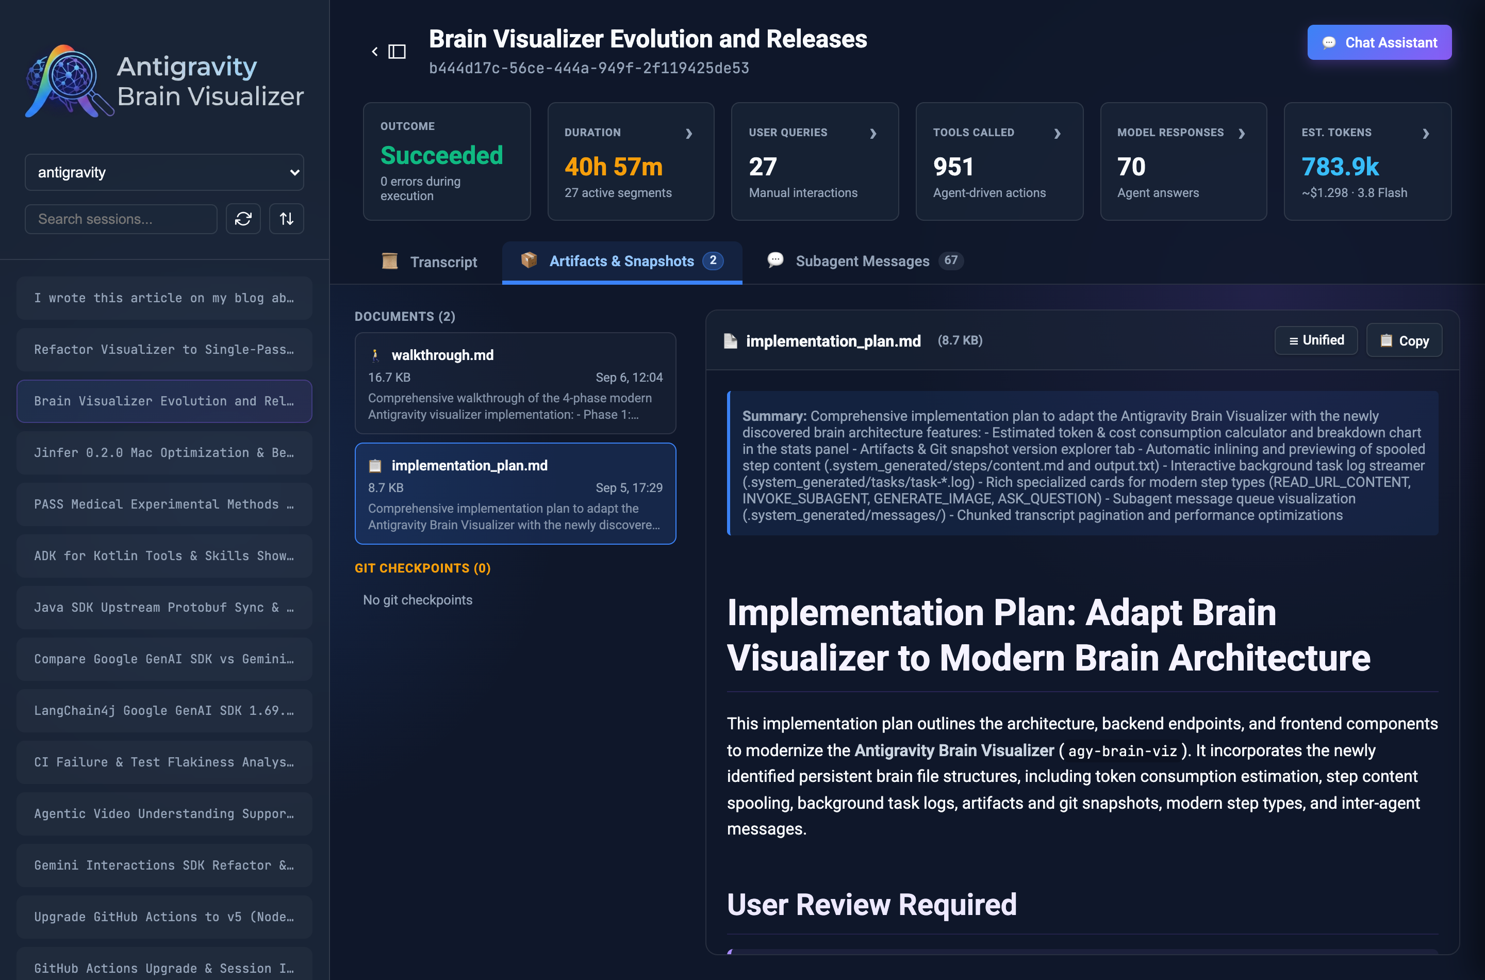Click the 'Sep 6, 12:04' date on walkthrough.md
This screenshot has width=1485, height=980.
coord(629,378)
